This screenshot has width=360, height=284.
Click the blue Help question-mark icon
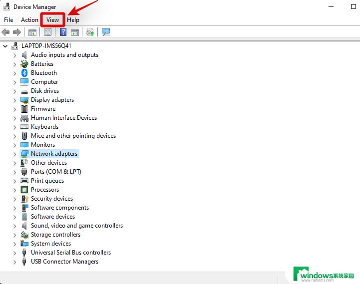click(x=63, y=32)
